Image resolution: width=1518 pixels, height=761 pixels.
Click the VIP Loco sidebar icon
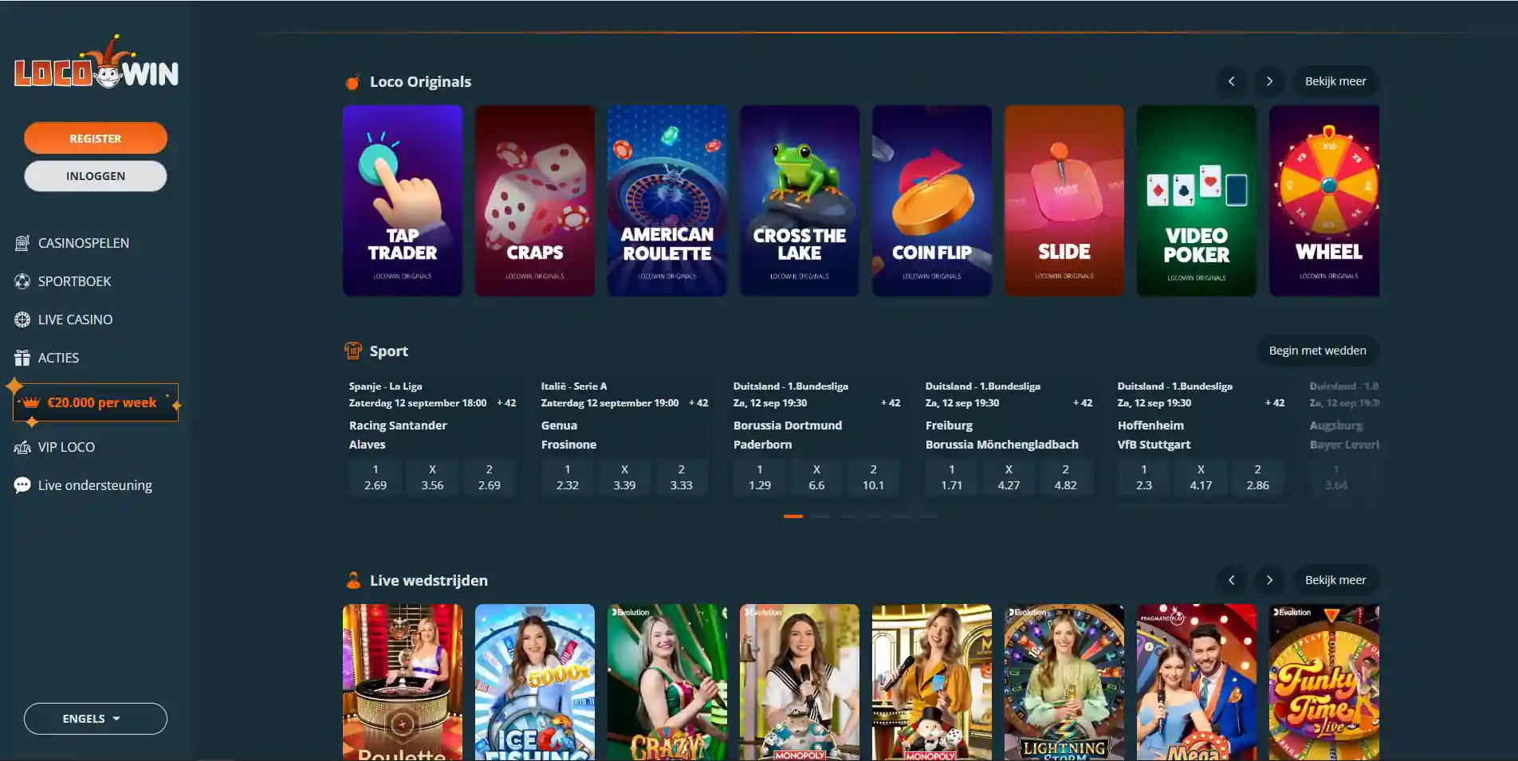[x=22, y=447]
